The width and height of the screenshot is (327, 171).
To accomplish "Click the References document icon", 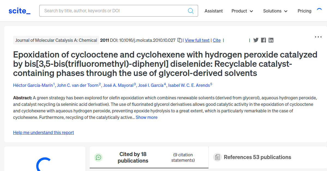I will tap(217, 157).
